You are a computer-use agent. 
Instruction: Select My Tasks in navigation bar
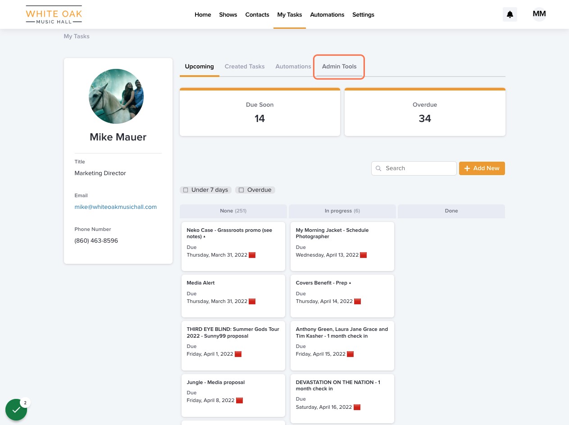coord(290,14)
